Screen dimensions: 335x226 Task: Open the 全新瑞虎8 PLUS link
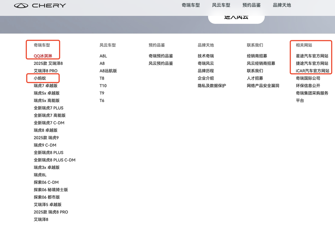click(49, 152)
